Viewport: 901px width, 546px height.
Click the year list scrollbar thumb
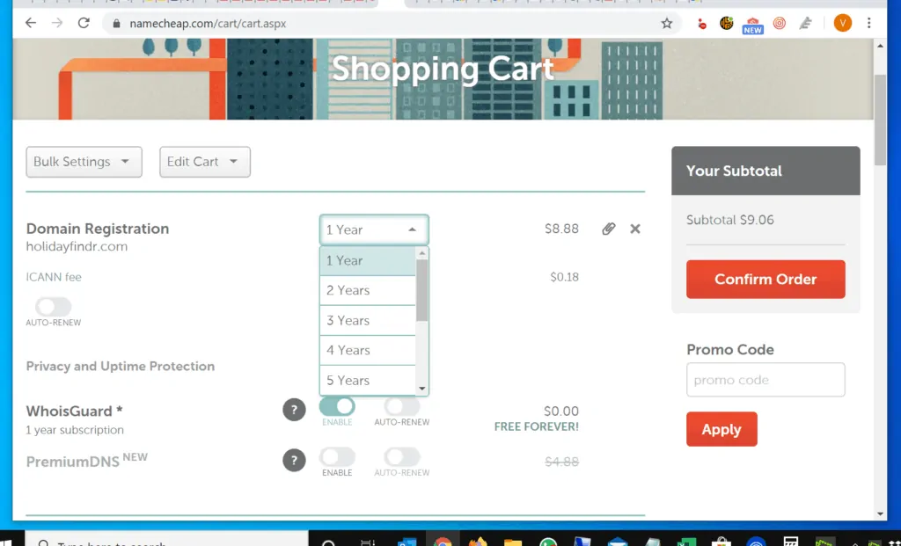[x=422, y=290]
